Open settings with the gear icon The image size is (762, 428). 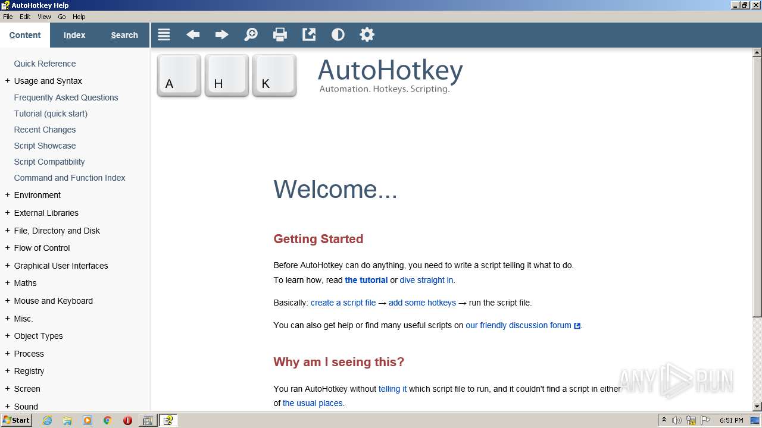click(367, 35)
